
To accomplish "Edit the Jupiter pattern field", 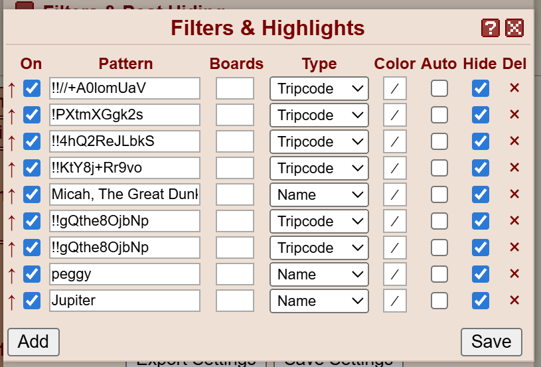I will [x=125, y=301].
